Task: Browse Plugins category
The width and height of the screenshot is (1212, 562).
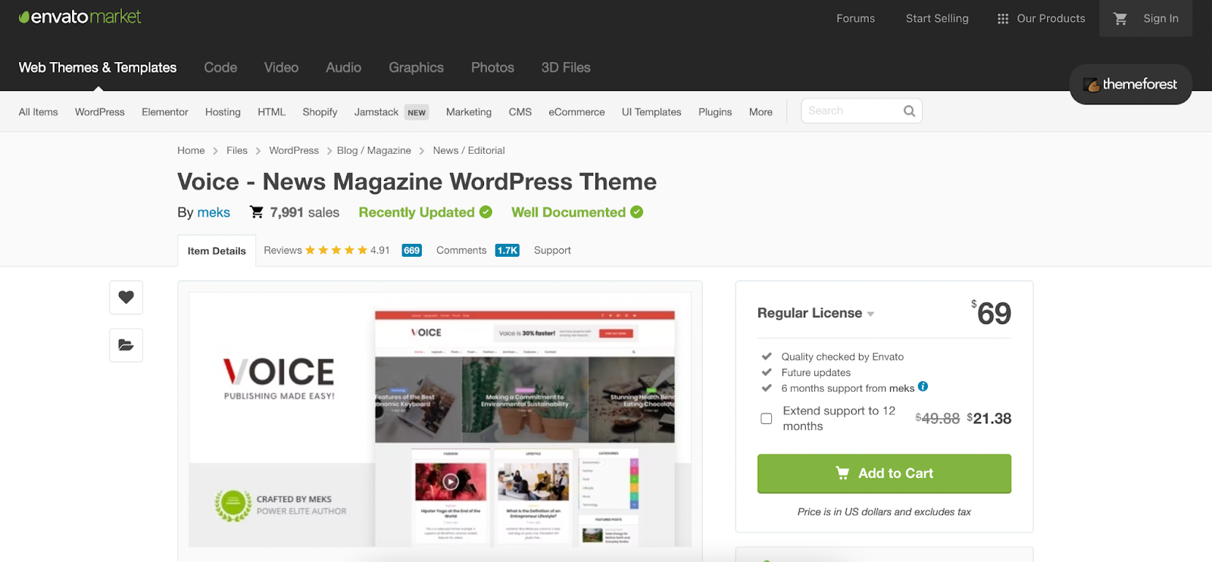Action: click(x=715, y=112)
